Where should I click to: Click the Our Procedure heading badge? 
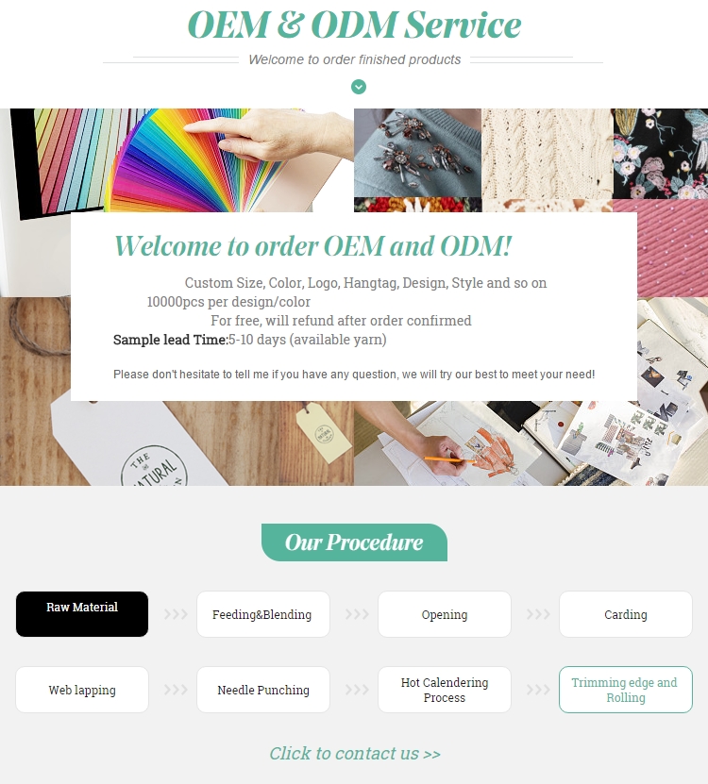click(354, 542)
